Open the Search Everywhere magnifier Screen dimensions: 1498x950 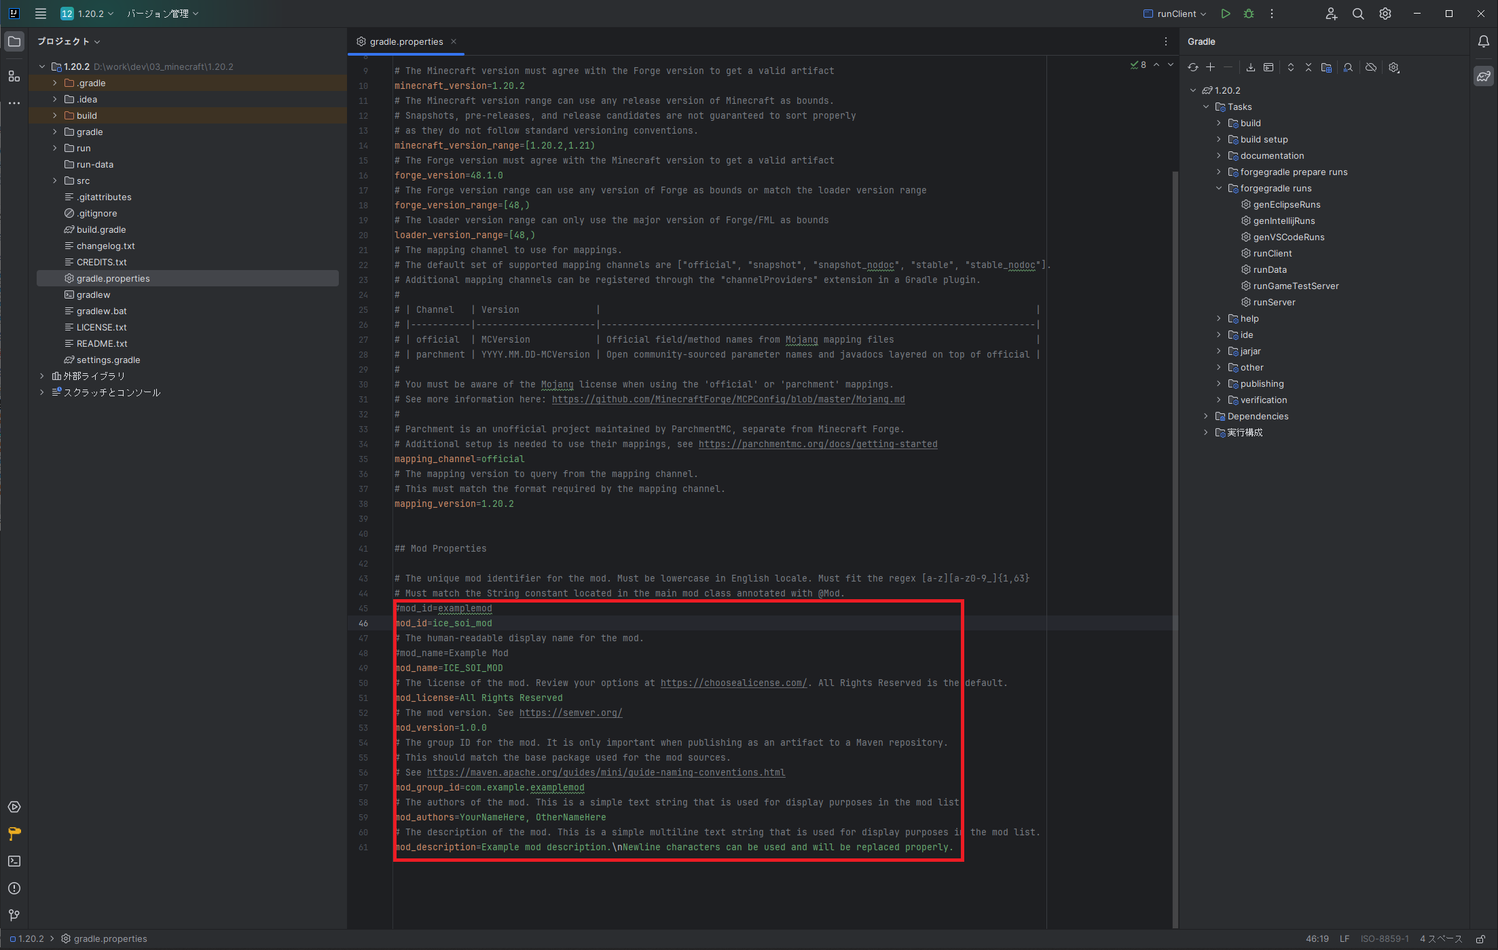[x=1358, y=14]
